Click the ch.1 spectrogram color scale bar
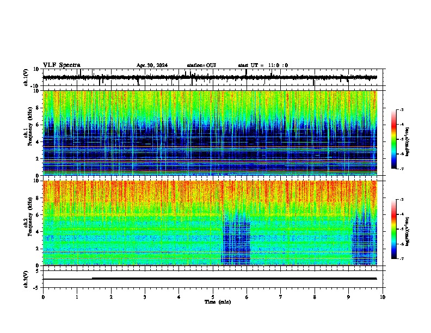This screenshot has height=333, width=431. 394,139
